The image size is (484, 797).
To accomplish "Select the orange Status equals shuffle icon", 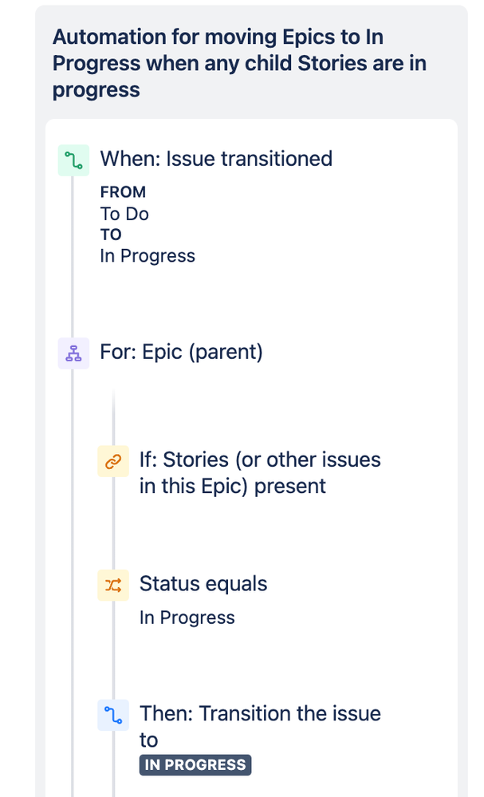I will [113, 585].
